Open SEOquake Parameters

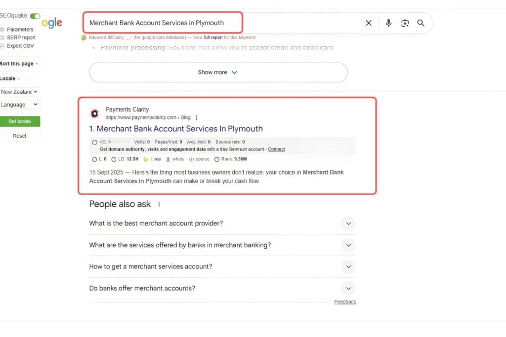coord(20,29)
